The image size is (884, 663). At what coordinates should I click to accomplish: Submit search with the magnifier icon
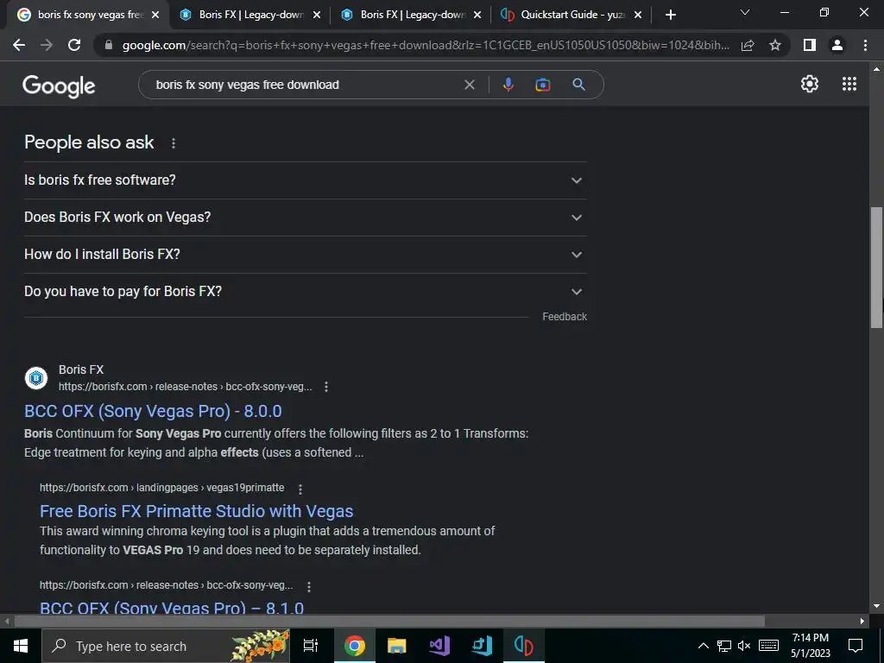pos(578,85)
